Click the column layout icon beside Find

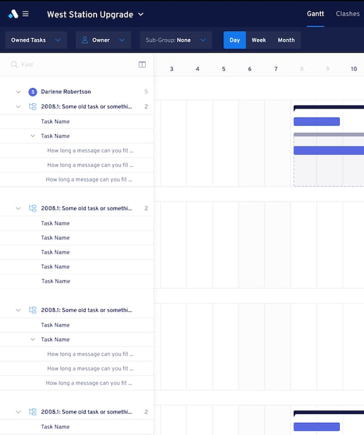(142, 64)
